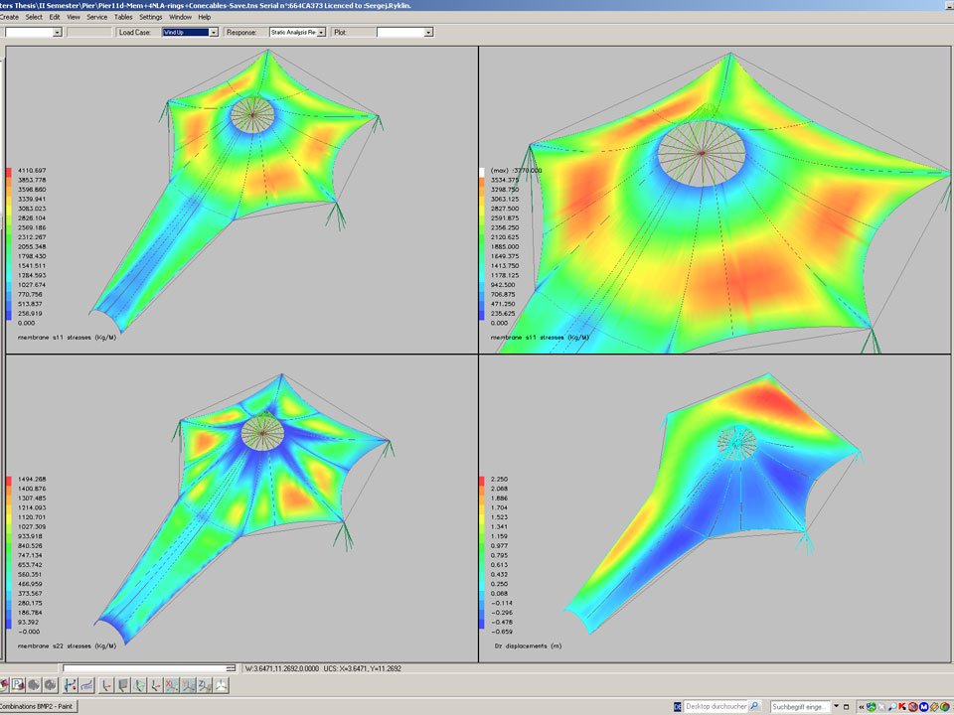Open the Plot dropdown list
This screenshot has height=715, width=954.
point(404,32)
